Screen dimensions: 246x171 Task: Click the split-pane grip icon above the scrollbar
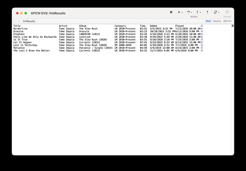233,26
